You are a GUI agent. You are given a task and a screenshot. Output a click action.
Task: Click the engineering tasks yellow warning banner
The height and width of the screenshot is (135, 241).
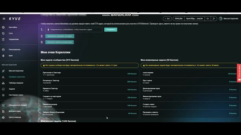189,65
